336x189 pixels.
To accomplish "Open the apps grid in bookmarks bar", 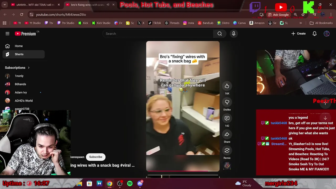I will point(4,23).
